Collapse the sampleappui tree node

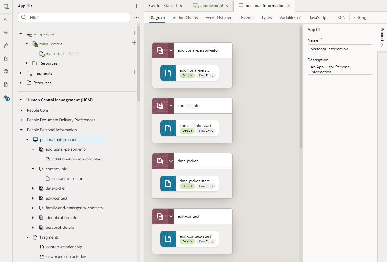(x=21, y=34)
